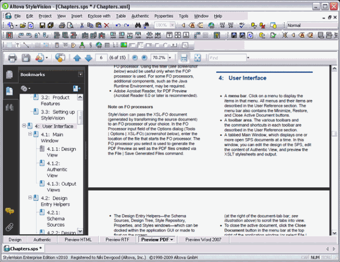Click the Find text input field
340x262 pixels.
point(227,58)
